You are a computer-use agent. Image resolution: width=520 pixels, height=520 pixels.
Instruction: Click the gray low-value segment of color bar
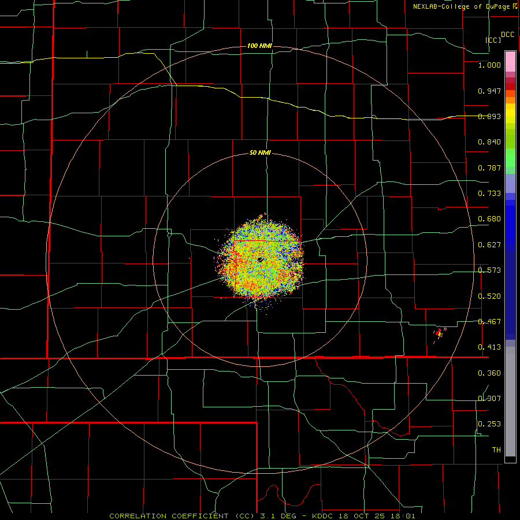[510, 402]
